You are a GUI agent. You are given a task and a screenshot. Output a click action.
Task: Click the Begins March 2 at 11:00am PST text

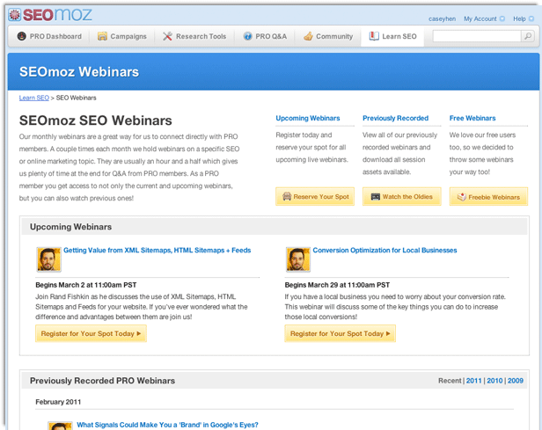pos(86,285)
